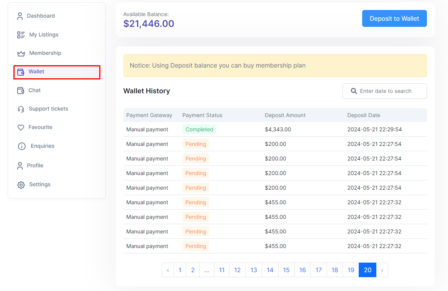Viewport: 448px width, 291px height.
Task: Click the Support tickets headset icon
Action: pos(21,109)
